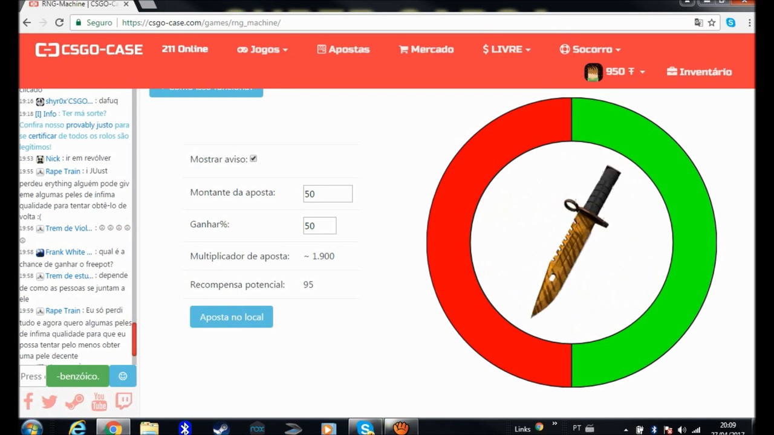Click the Ganhar% input field

point(319,225)
